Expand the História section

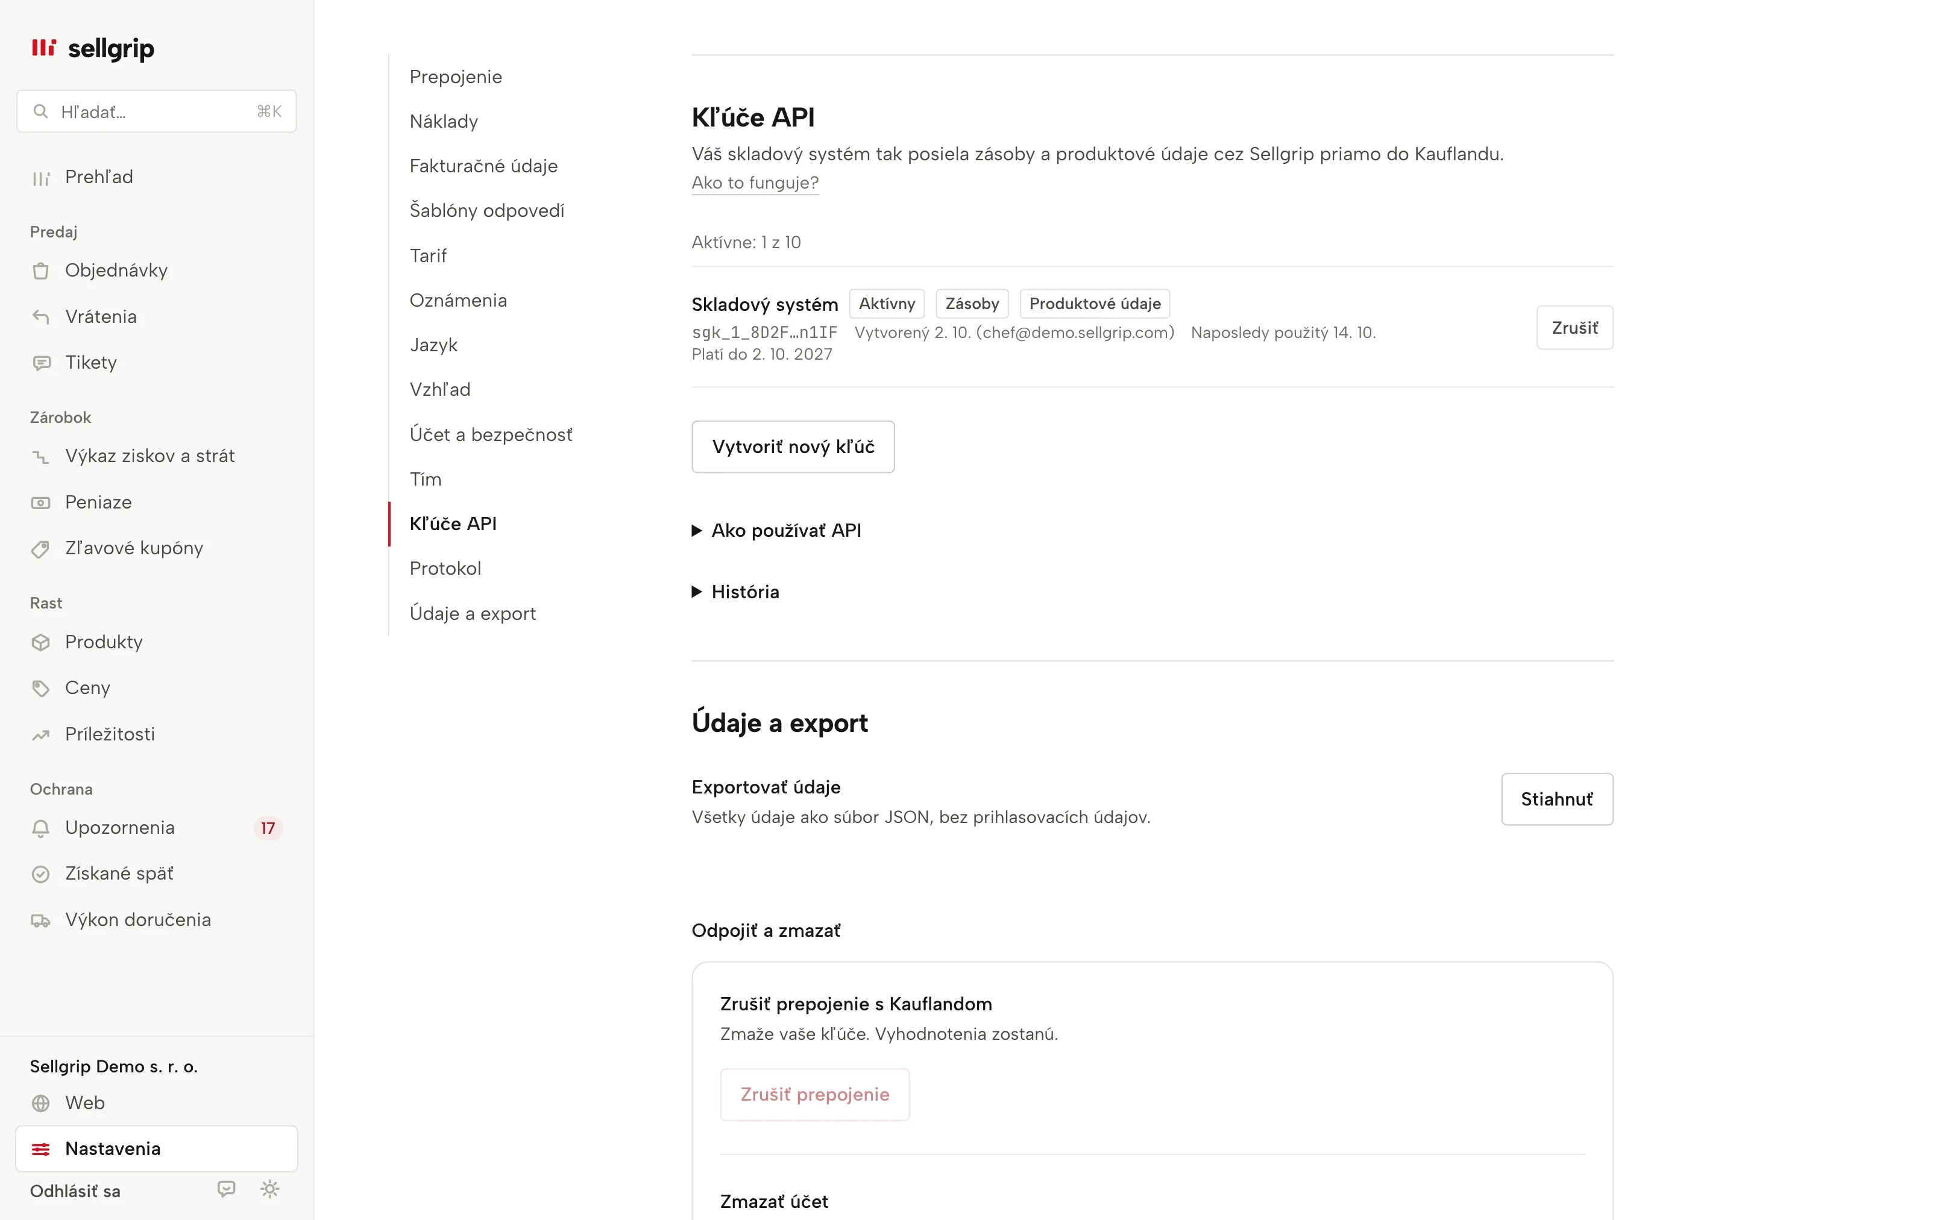735,592
